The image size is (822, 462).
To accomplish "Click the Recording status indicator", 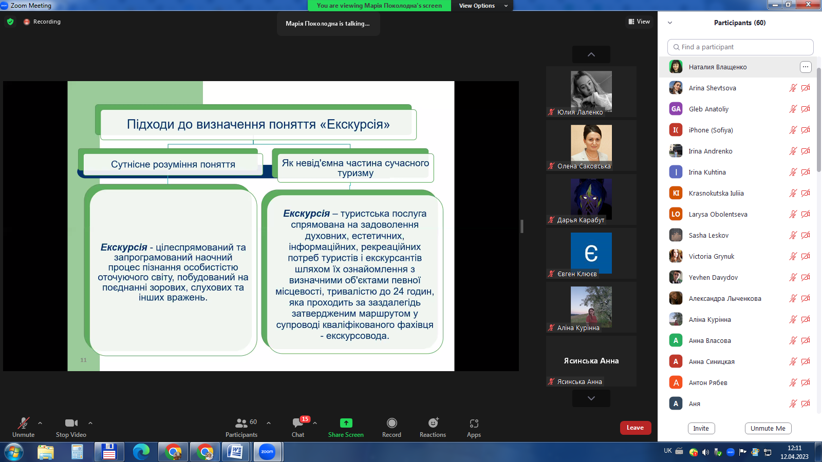I will point(42,22).
